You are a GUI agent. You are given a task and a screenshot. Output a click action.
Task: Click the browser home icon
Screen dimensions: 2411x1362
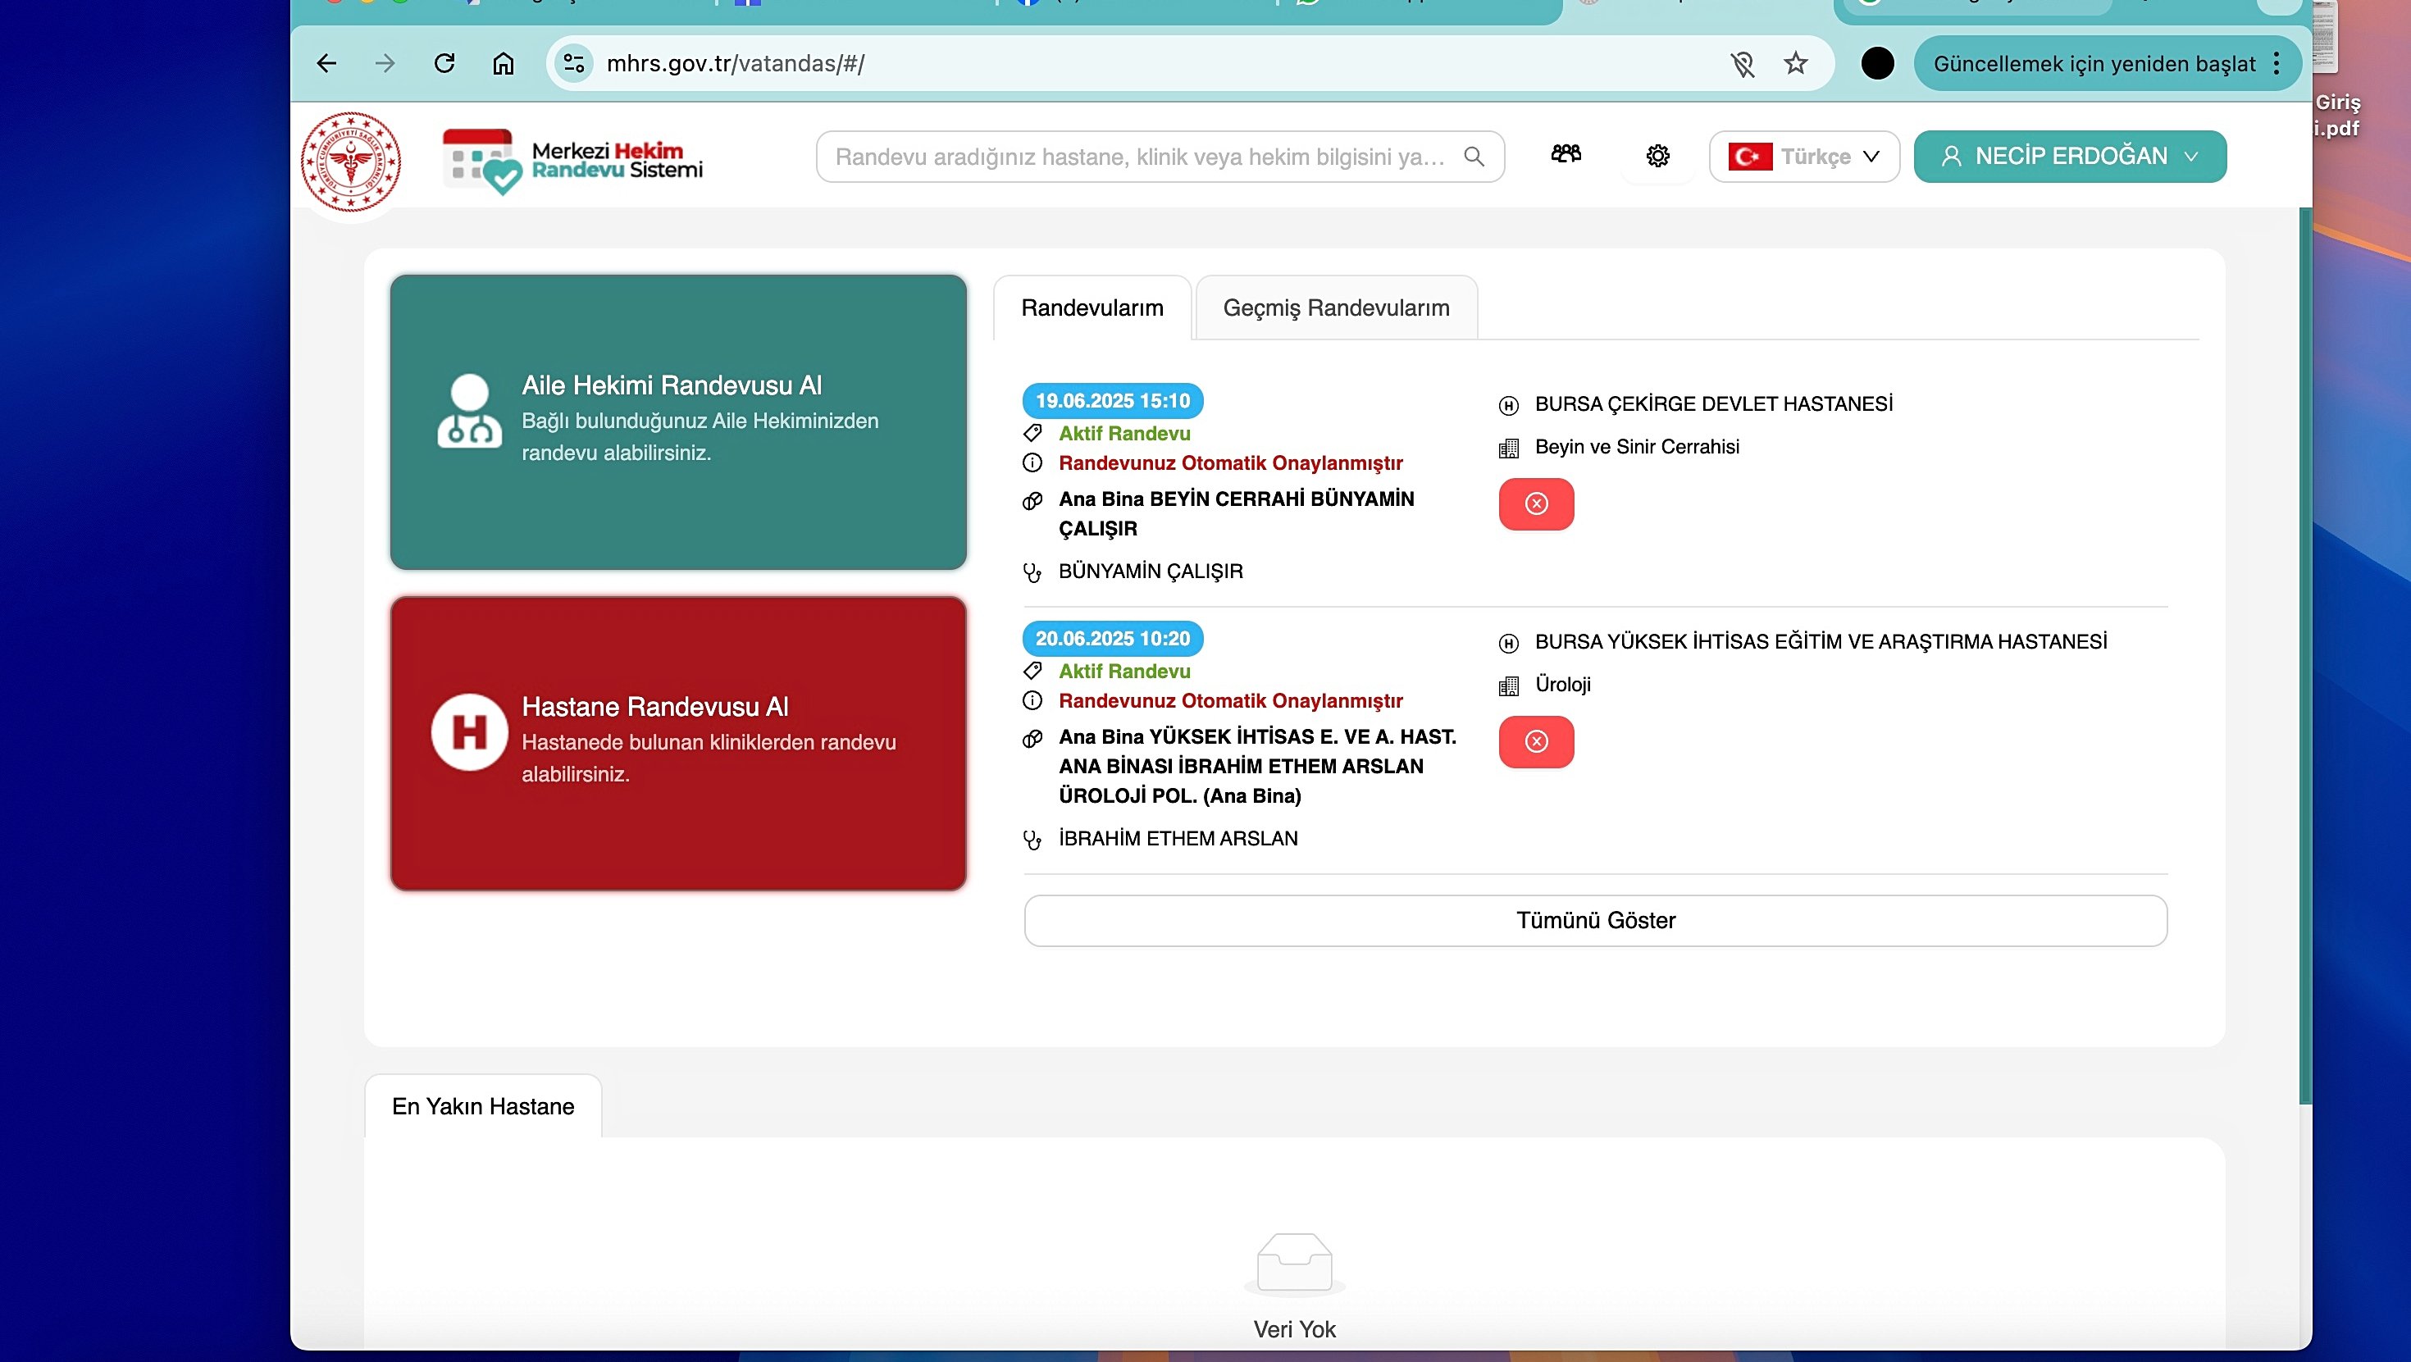pos(504,64)
